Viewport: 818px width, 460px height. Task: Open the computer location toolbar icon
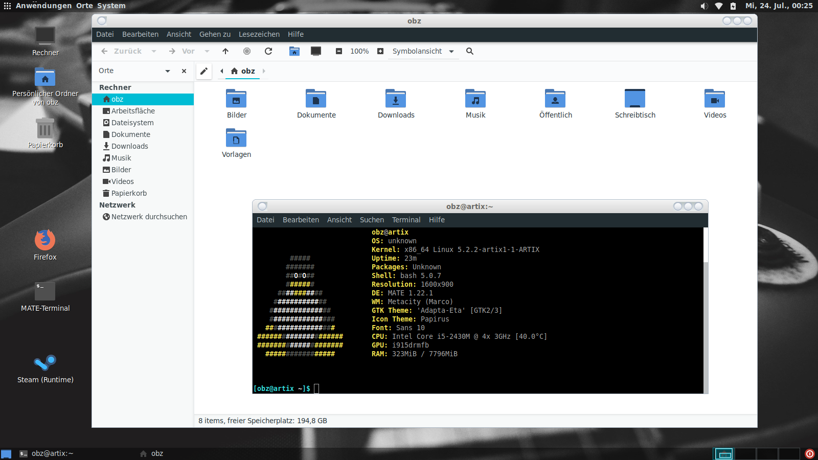[x=316, y=51]
